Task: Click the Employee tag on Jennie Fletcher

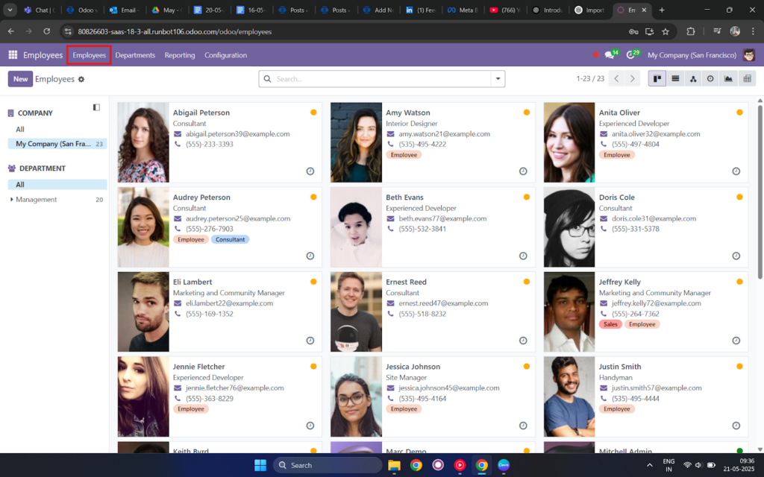Action: pyautogui.click(x=191, y=409)
